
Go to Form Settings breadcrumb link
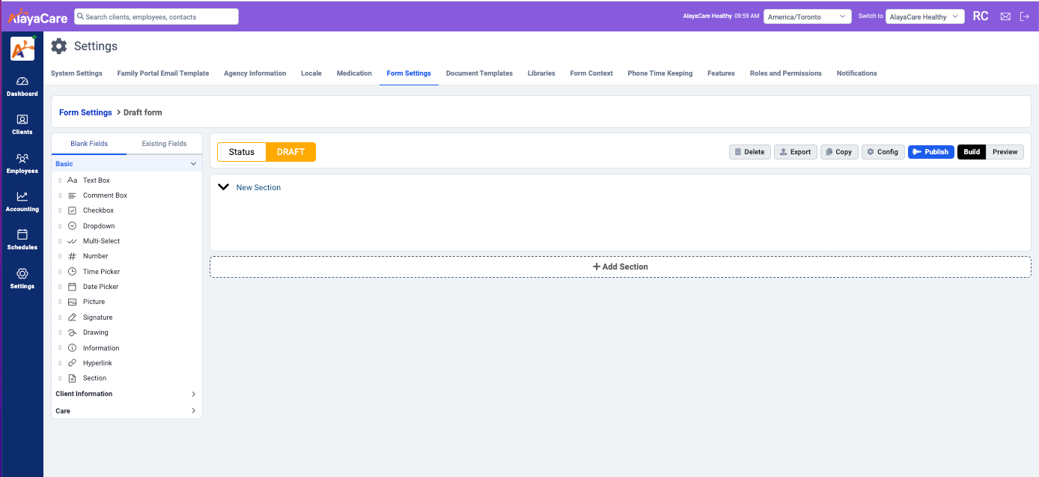coord(85,112)
